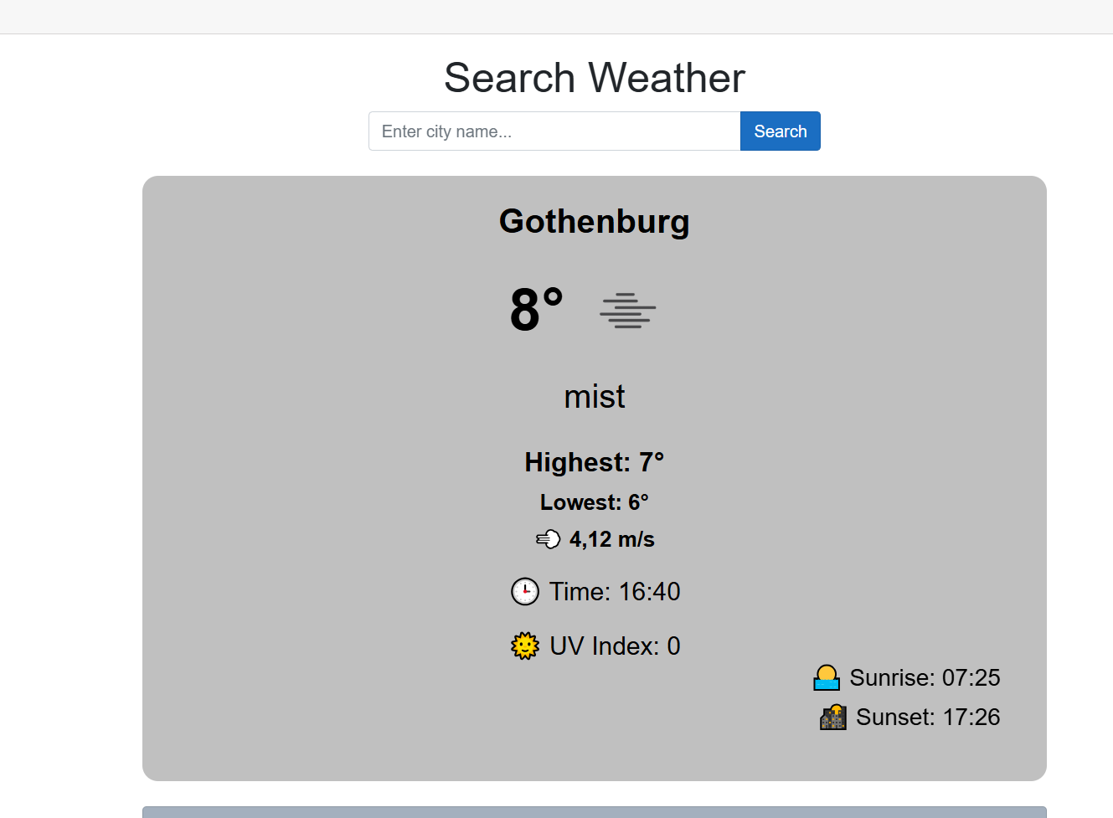Viewport: 1113px width, 818px height.
Task: Click the clock icon beside Time
Action: point(525,592)
